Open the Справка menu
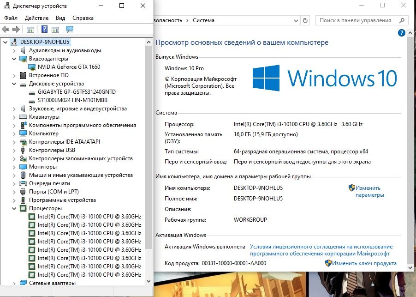The width and height of the screenshot is (416, 297). [83, 18]
